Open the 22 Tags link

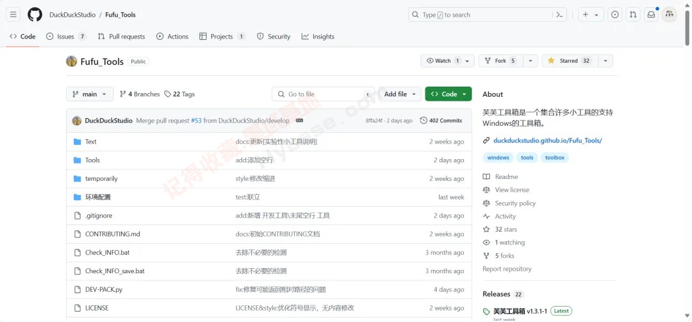coord(179,94)
